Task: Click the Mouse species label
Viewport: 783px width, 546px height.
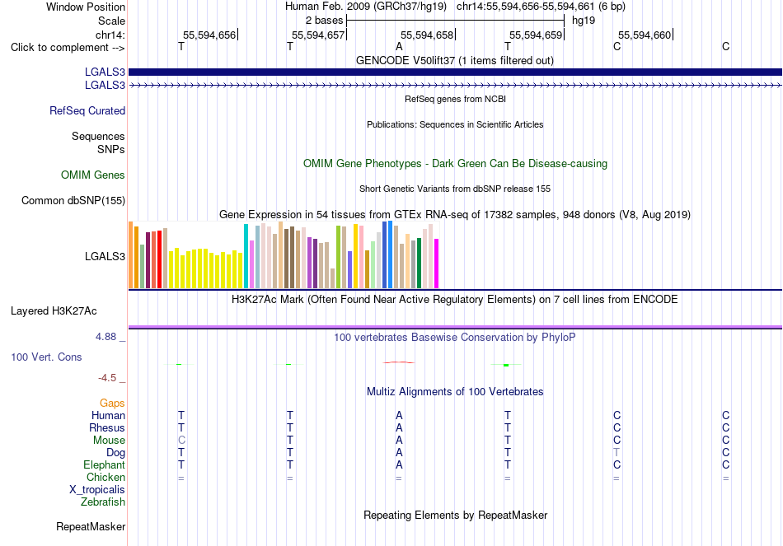Action: pyautogui.click(x=110, y=441)
